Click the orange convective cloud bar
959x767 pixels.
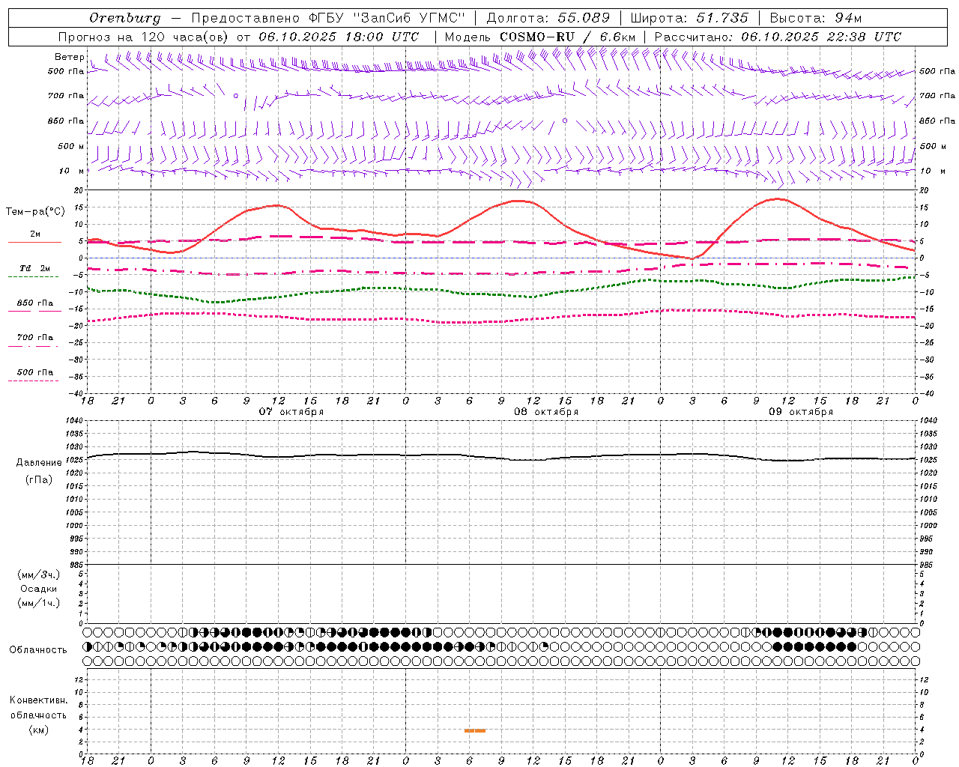(x=475, y=730)
